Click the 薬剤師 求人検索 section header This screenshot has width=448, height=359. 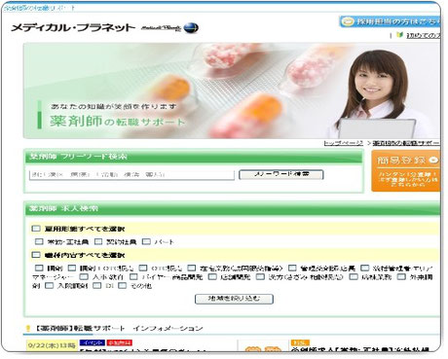pyautogui.click(x=233, y=208)
